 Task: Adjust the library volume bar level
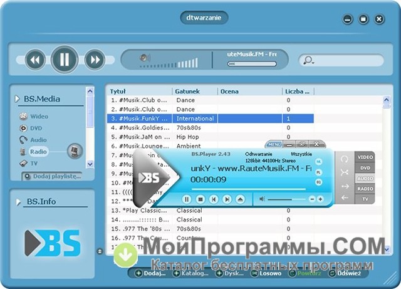[169, 63]
